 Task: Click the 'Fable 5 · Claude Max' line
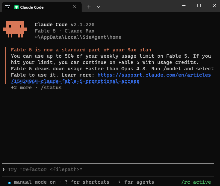click(x=65, y=31)
